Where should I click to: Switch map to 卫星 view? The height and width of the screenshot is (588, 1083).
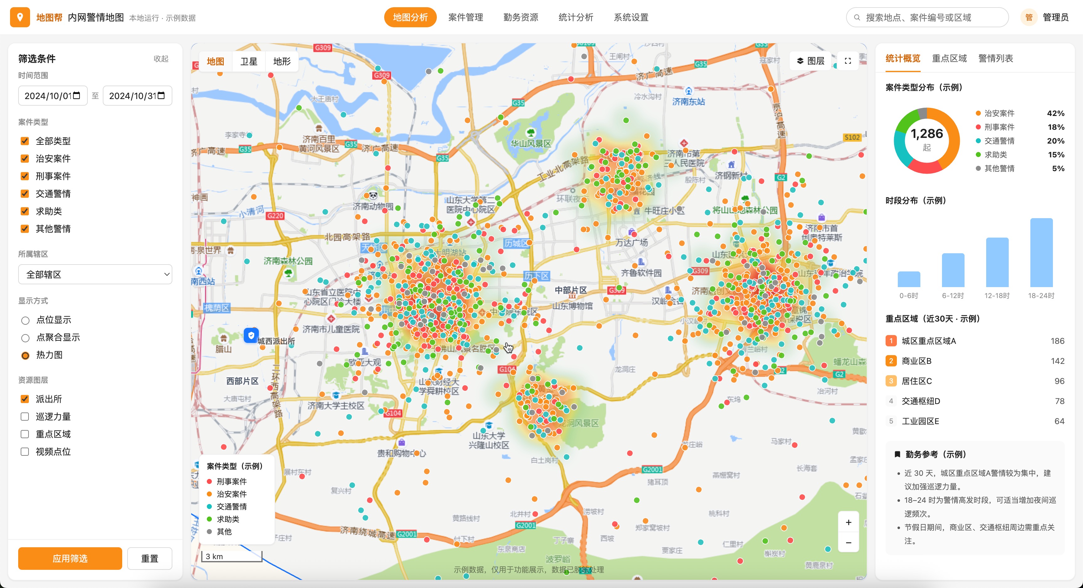coord(249,61)
